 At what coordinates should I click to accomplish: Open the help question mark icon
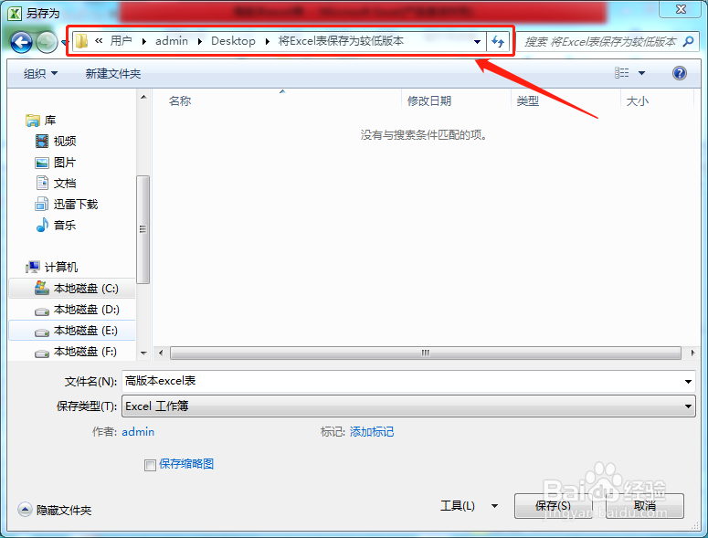coord(679,73)
